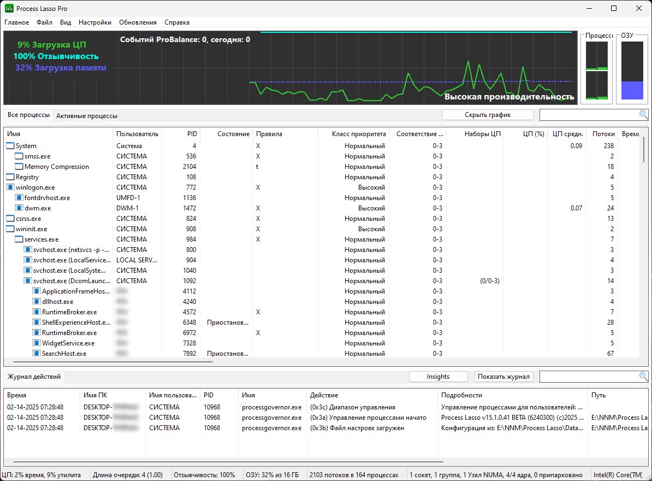Sort log by the Действие column header
This screenshot has width=652, height=481.
pyautogui.click(x=372, y=395)
